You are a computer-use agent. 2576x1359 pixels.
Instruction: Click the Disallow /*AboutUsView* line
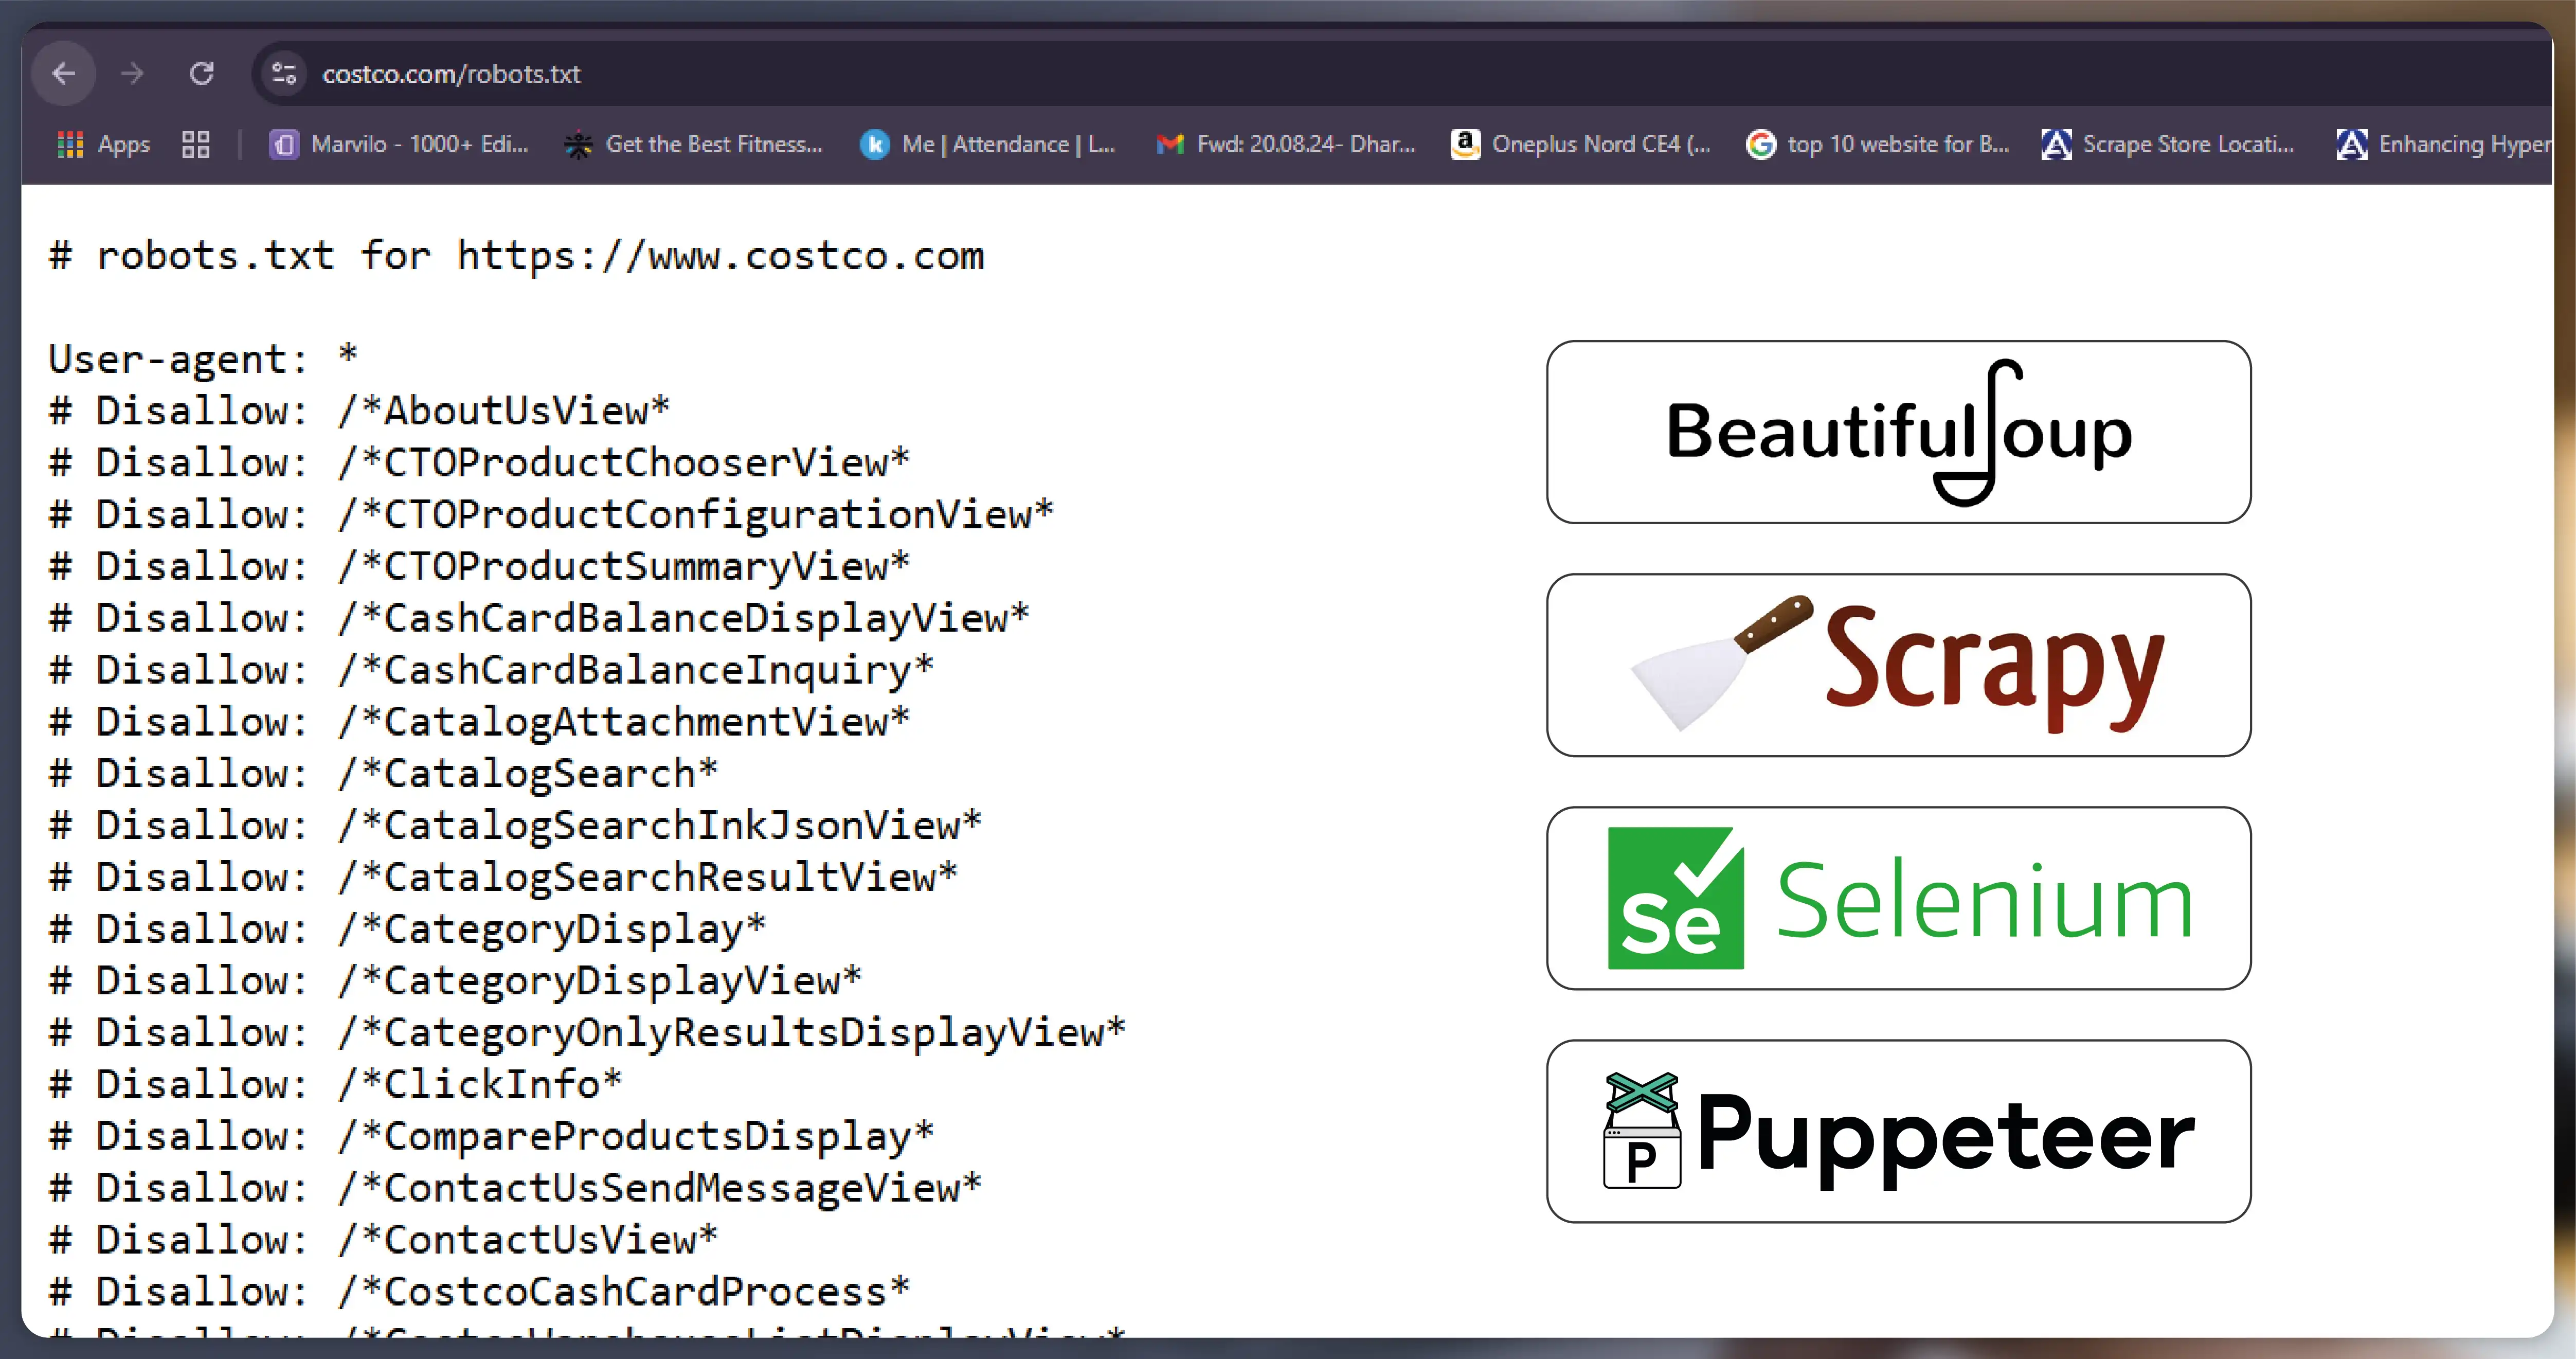click(x=359, y=411)
